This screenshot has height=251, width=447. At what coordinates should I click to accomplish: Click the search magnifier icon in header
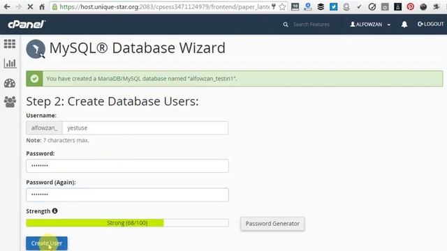click(x=286, y=25)
